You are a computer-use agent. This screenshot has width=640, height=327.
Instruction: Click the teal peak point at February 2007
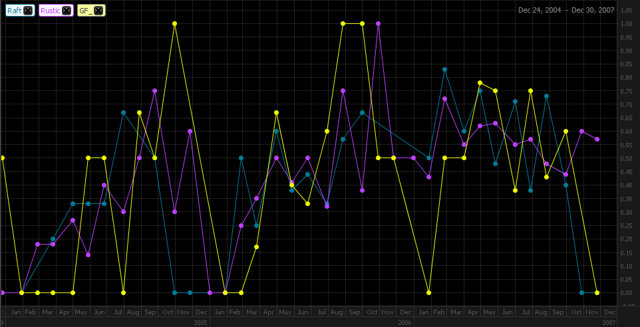(444, 70)
